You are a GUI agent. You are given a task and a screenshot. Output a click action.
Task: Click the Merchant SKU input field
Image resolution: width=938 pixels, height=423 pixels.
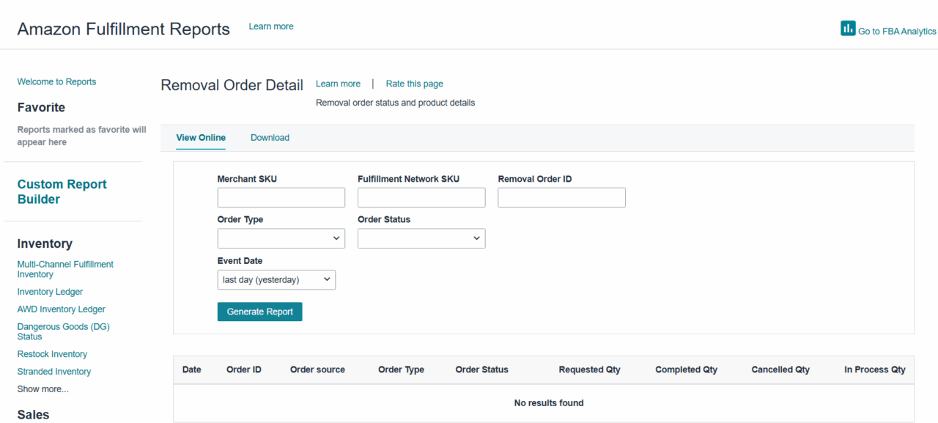tap(281, 198)
